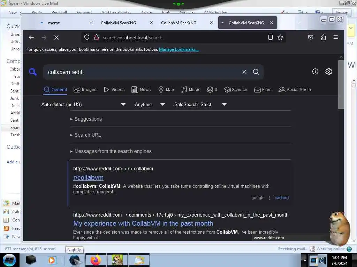Open the New dropdown arrow in Live Mail
357x267 pixels.
pos(21,12)
